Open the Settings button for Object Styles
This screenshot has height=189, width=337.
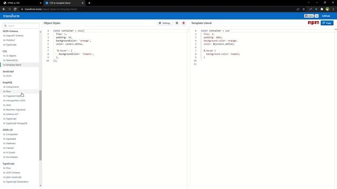pos(165,23)
